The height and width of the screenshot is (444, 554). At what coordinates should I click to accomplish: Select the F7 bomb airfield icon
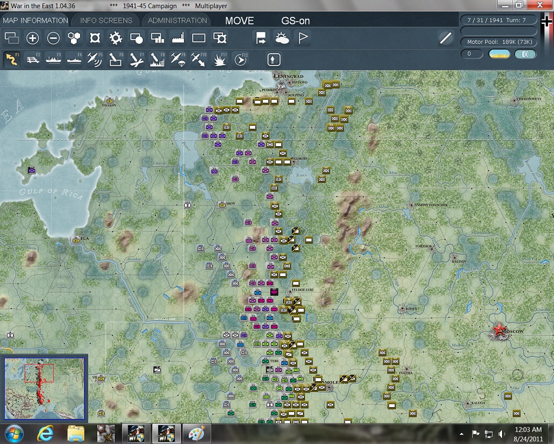tap(136, 59)
